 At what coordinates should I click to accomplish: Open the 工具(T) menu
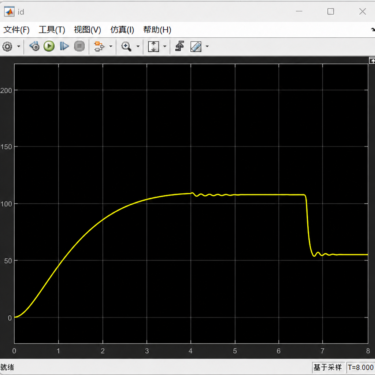[52, 30]
